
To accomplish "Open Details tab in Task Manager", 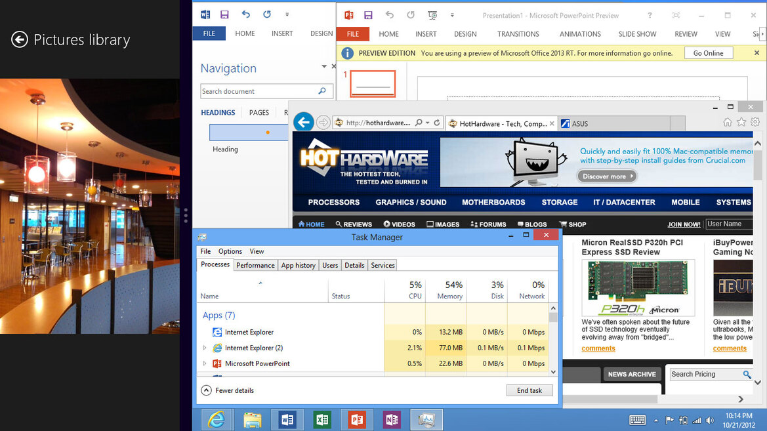I will [x=355, y=265].
